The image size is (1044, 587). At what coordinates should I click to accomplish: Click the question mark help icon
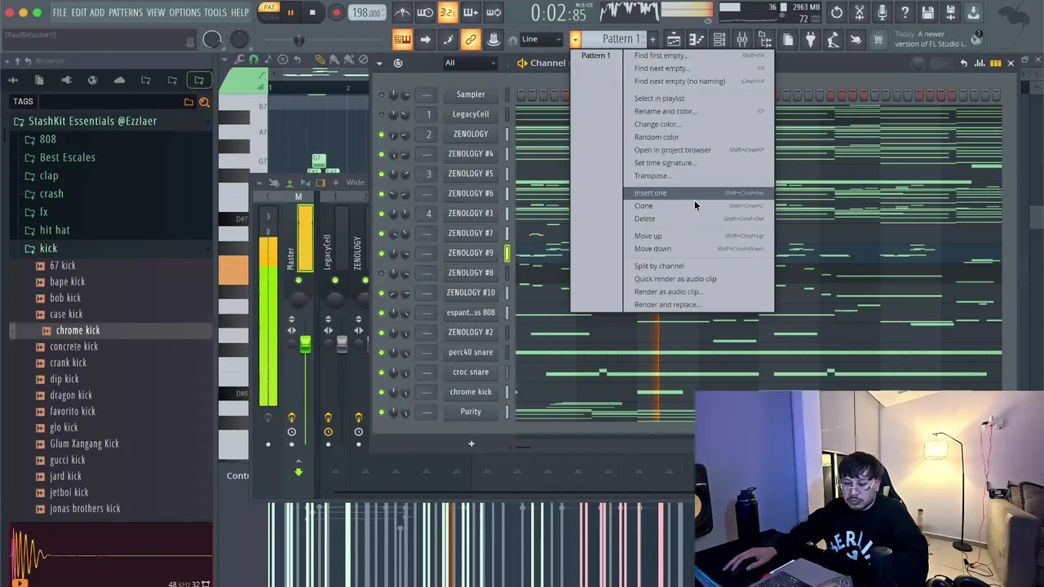click(905, 13)
